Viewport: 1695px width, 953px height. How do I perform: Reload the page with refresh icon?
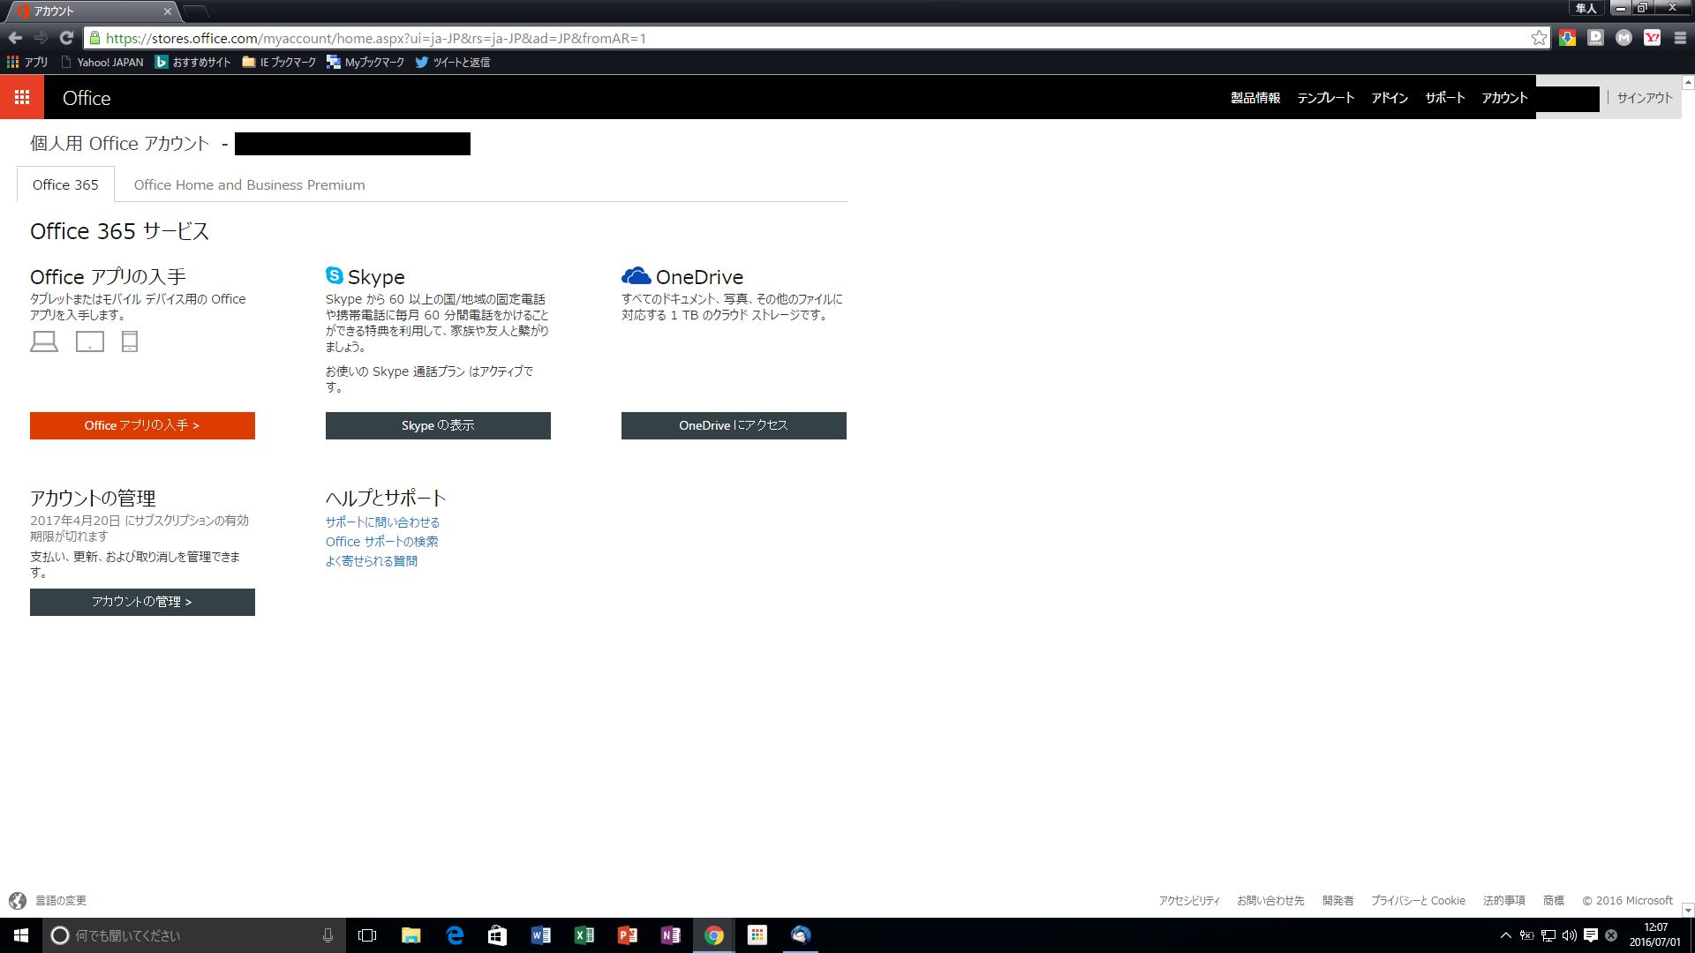(x=66, y=38)
